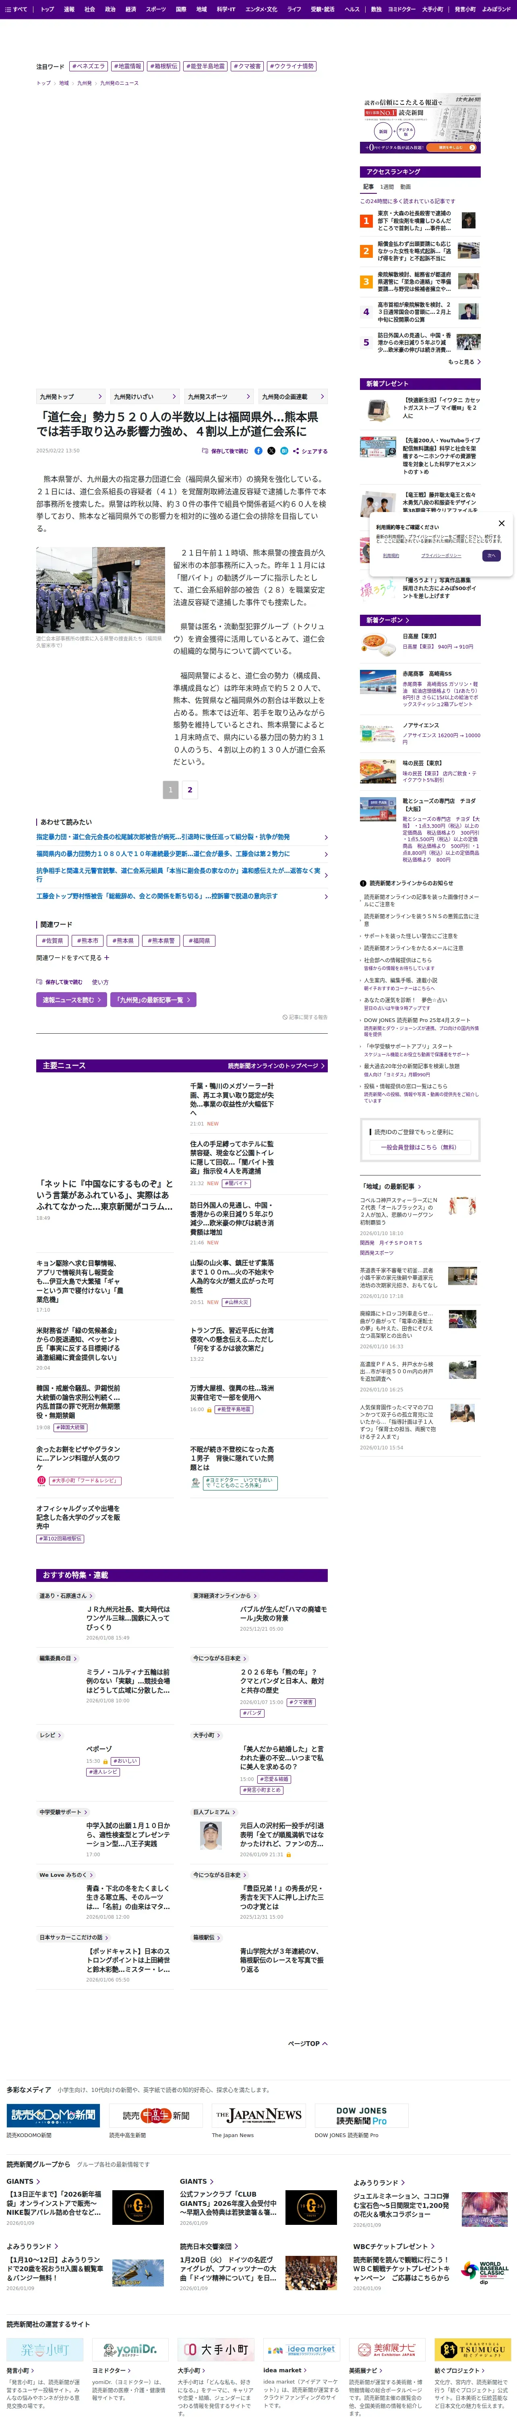Click 使い方 link below related words
Image resolution: width=517 pixels, height=2417 pixels.
coord(100,983)
